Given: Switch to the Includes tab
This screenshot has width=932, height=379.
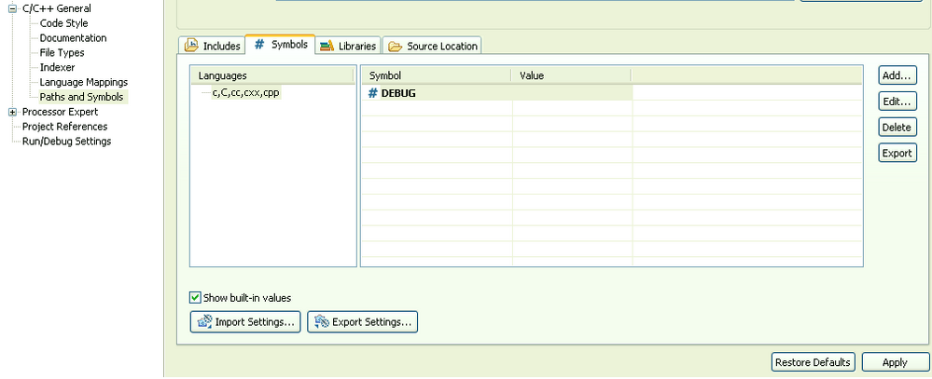Looking at the screenshot, I should (x=212, y=46).
